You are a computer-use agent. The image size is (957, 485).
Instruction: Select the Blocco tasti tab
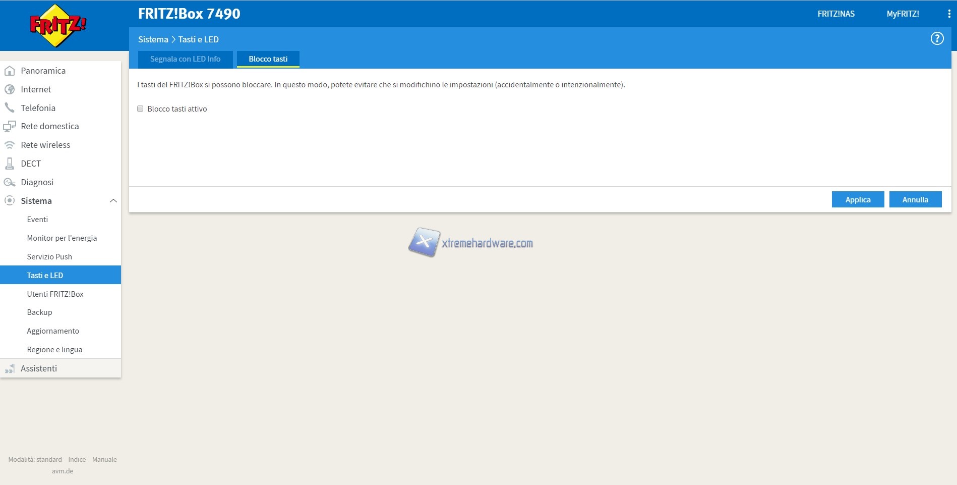[x=268, y=59]
